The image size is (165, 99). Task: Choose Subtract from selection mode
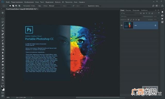click(16, 6)
